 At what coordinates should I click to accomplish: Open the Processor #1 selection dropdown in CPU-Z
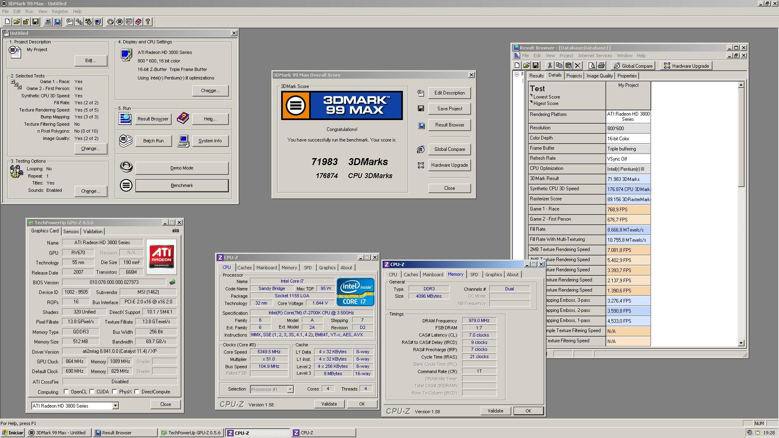[290, 389]
